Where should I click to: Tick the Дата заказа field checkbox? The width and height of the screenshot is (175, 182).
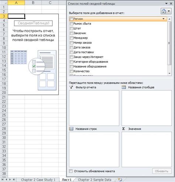71,47
